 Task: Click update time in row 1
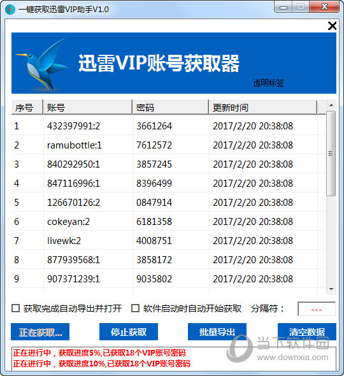pos(253,126)
